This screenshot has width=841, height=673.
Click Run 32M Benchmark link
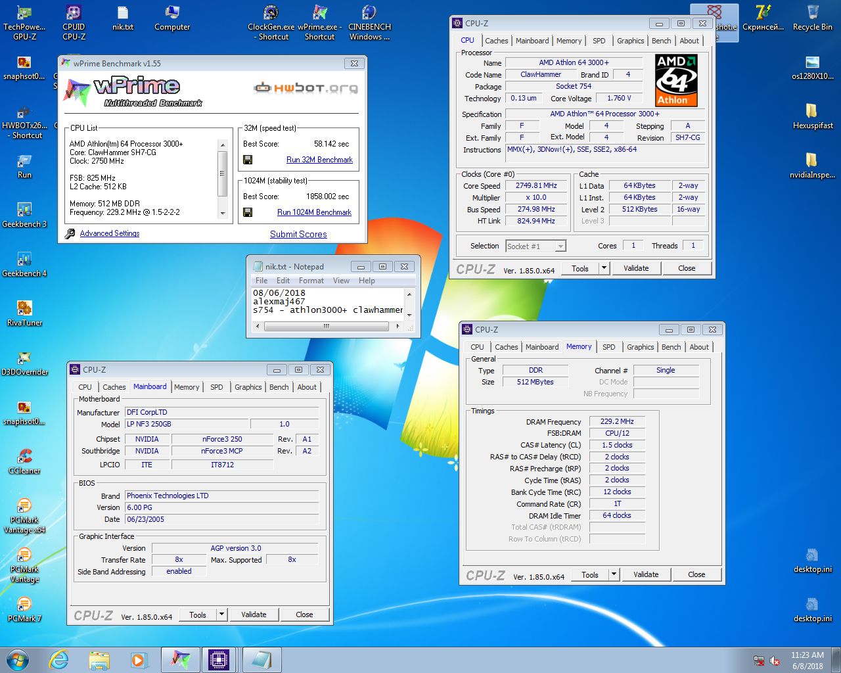319,160
